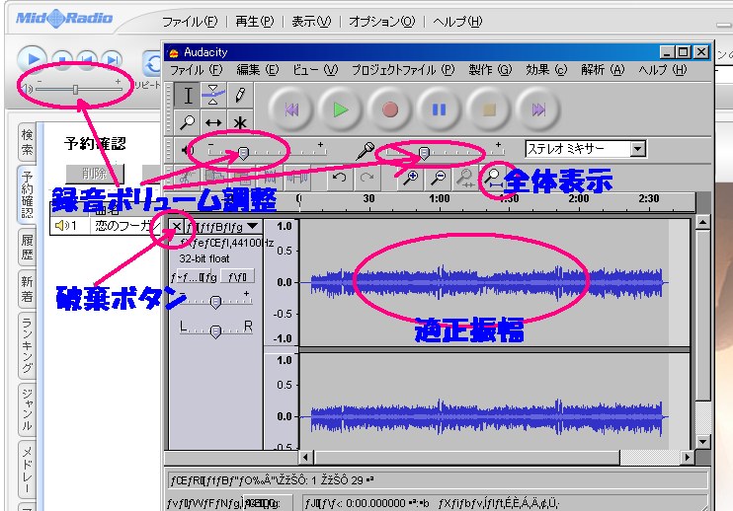Click the microphone input level icon
The width and height of the screenshot is (733, 511).
point(366,150)
